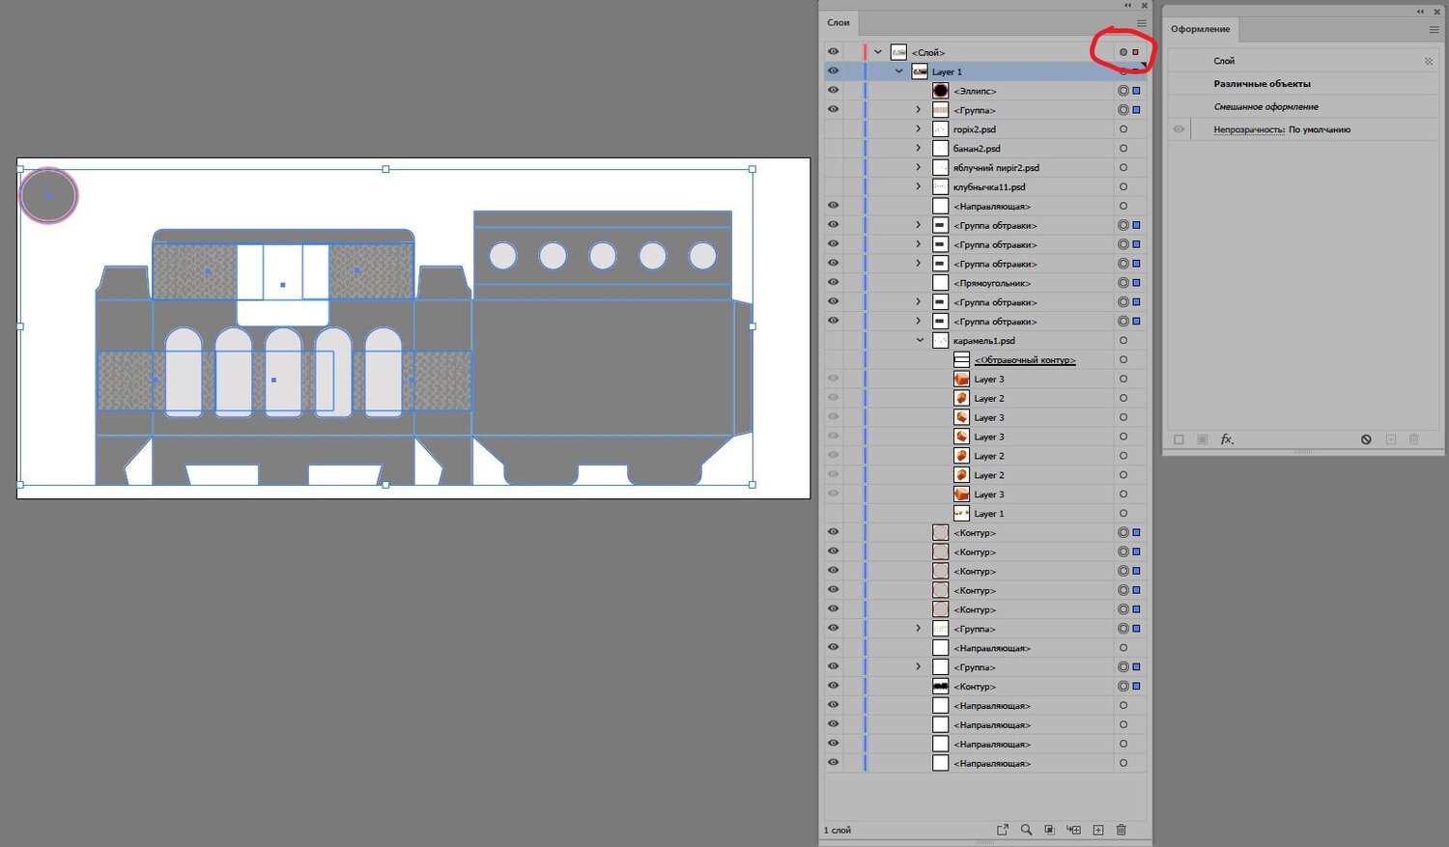Click the Смешанное оформление row
Image resolution: width=1449 pixels, height=847 pixels.
1303,107
